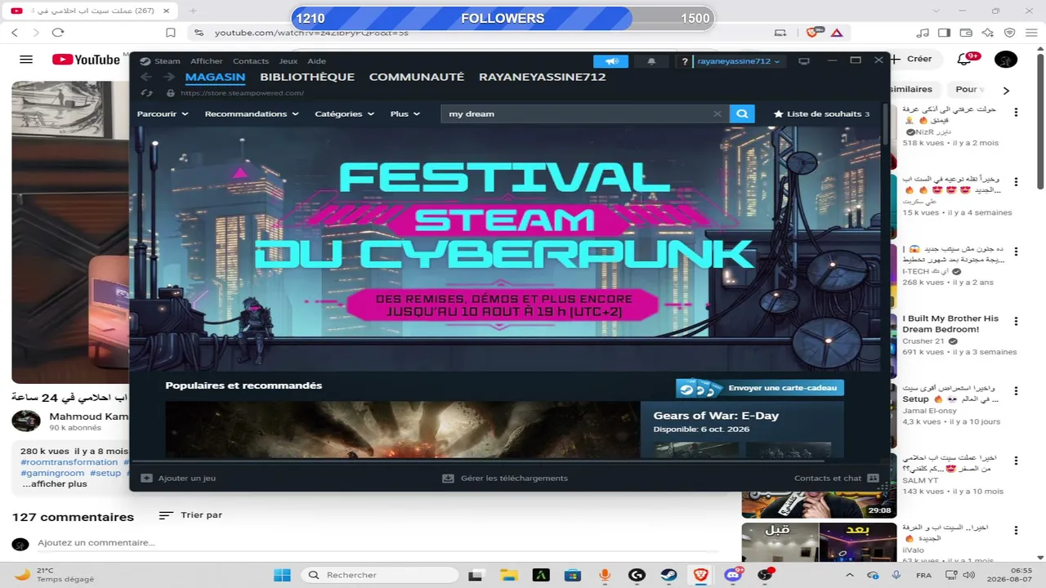
Task: Open the YouTube account avatar
Action: 1006,60
